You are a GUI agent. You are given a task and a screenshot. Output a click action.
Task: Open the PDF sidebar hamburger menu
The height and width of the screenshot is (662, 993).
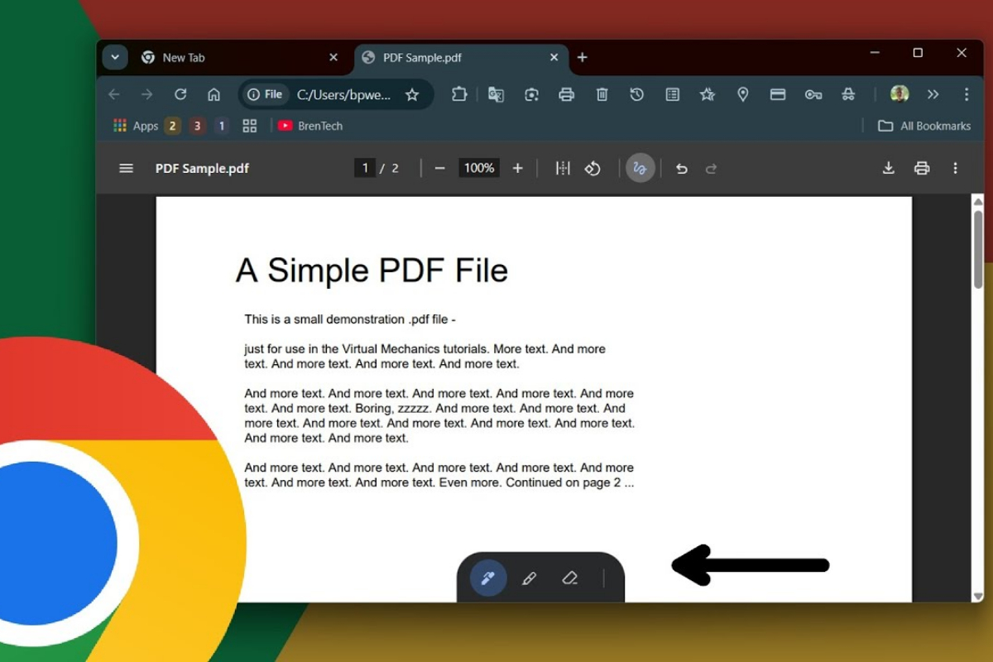pos(126,168)
